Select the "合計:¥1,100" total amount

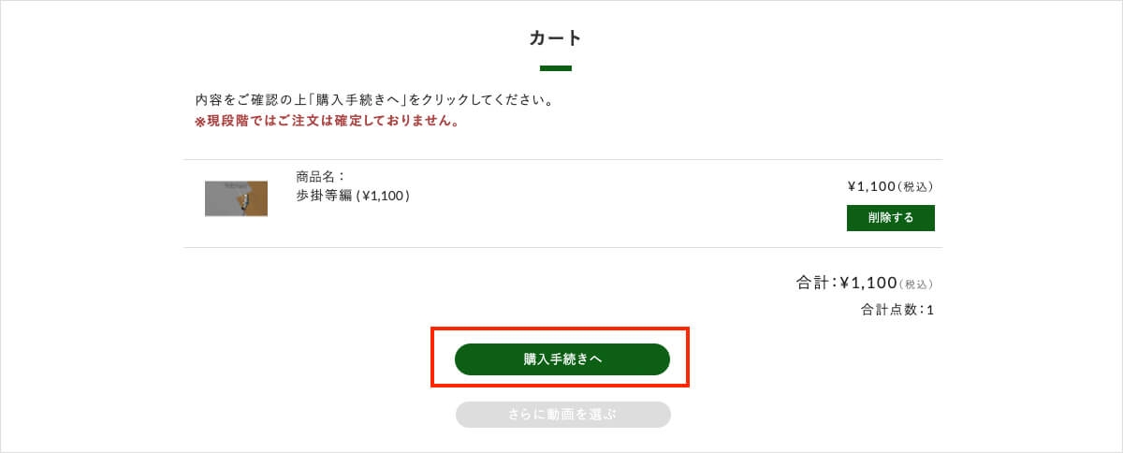(x=847, y=283)
